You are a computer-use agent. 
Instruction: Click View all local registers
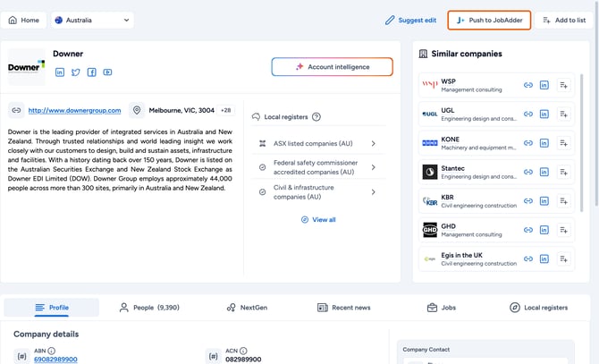pyautogui.click(x=318, y=220)
